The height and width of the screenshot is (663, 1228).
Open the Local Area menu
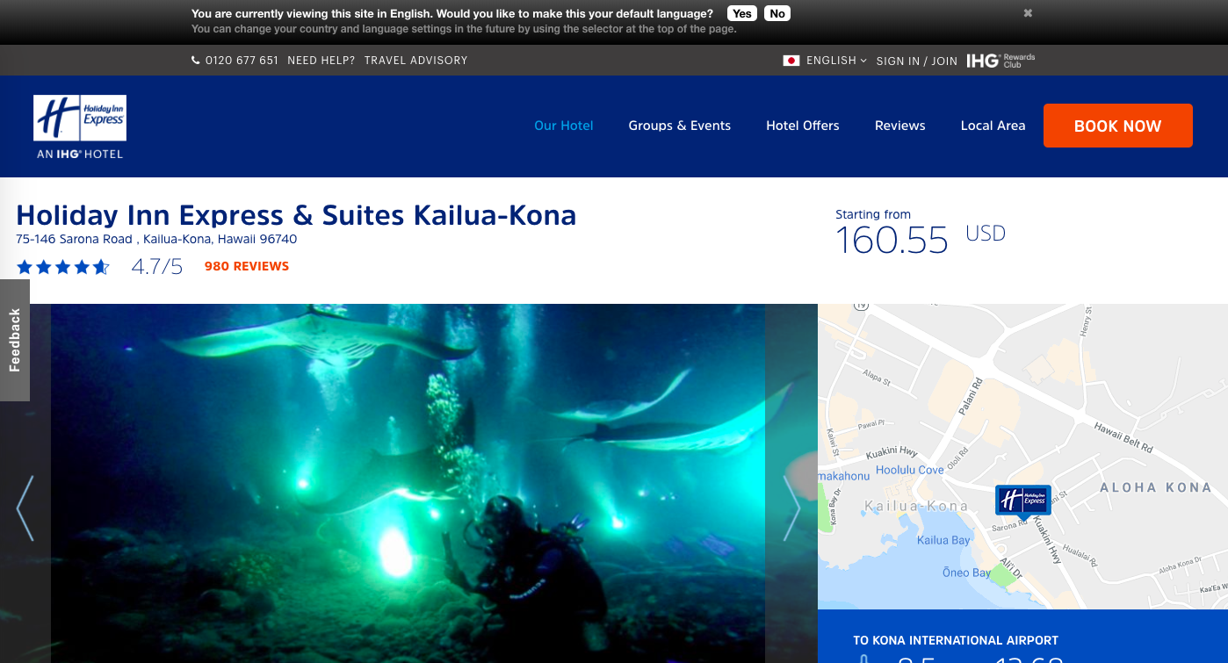pyautogui.click(x=993, y=126)
